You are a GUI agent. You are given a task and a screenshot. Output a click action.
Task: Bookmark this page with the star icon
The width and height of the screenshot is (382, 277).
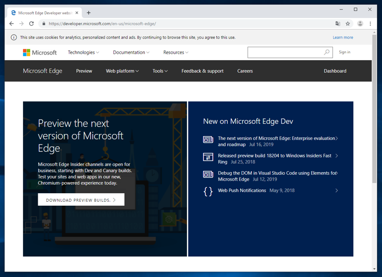pyautogui.click(x=348, y=24)
